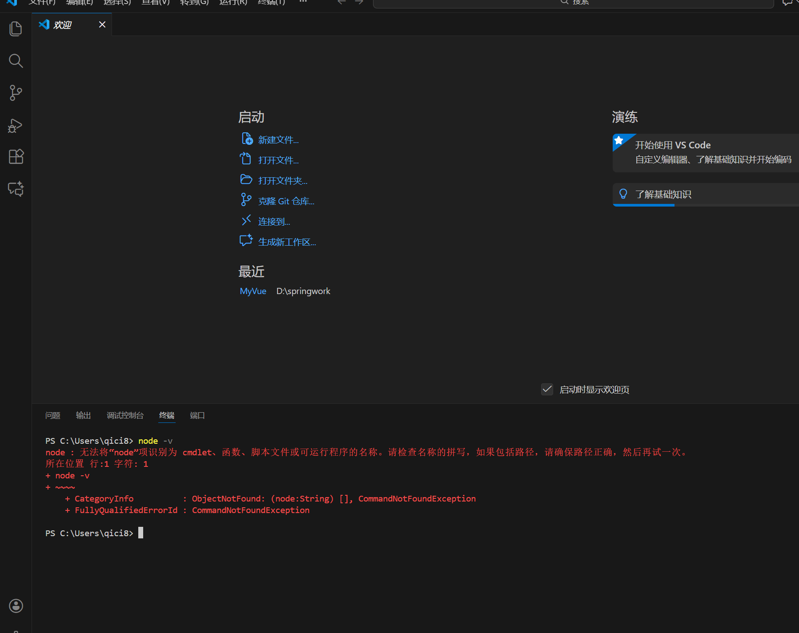Click the CommandNotFoundException error line

(x=270, y=498)
